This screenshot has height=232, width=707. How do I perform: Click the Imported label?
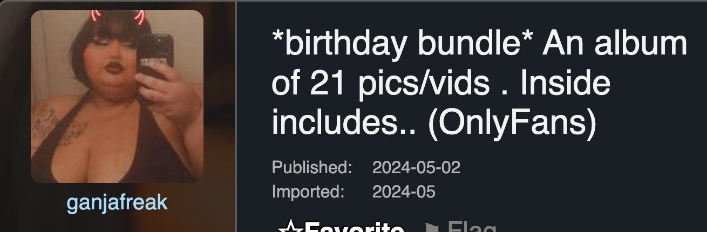[308, 192]
